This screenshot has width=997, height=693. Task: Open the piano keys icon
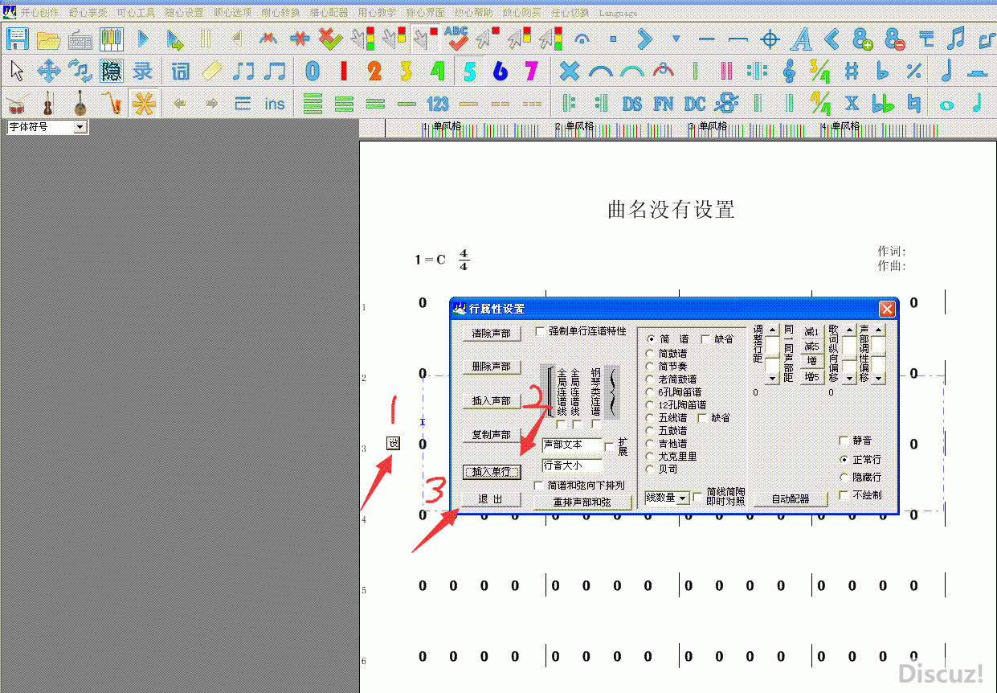click(111, 38)
